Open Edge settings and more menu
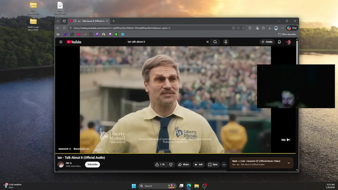338x190 pixels. 282,28
